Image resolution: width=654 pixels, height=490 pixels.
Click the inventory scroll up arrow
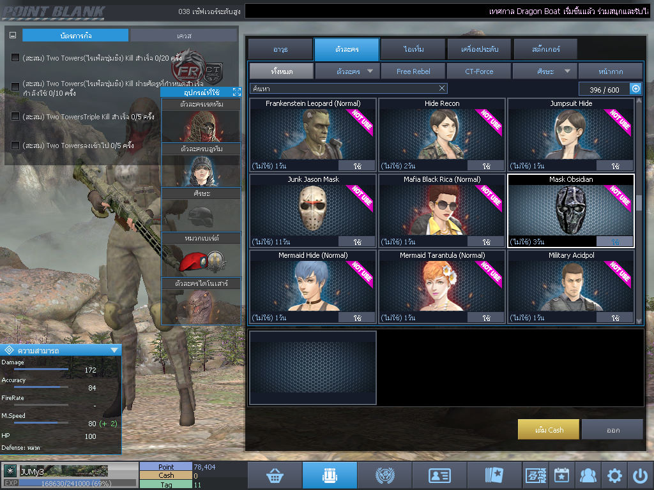639,100
